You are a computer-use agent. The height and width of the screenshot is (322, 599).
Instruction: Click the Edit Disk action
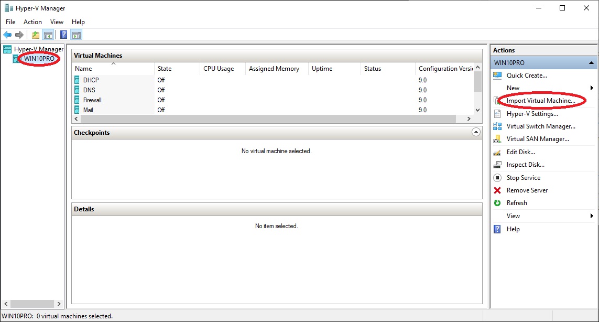coord(521,152)
